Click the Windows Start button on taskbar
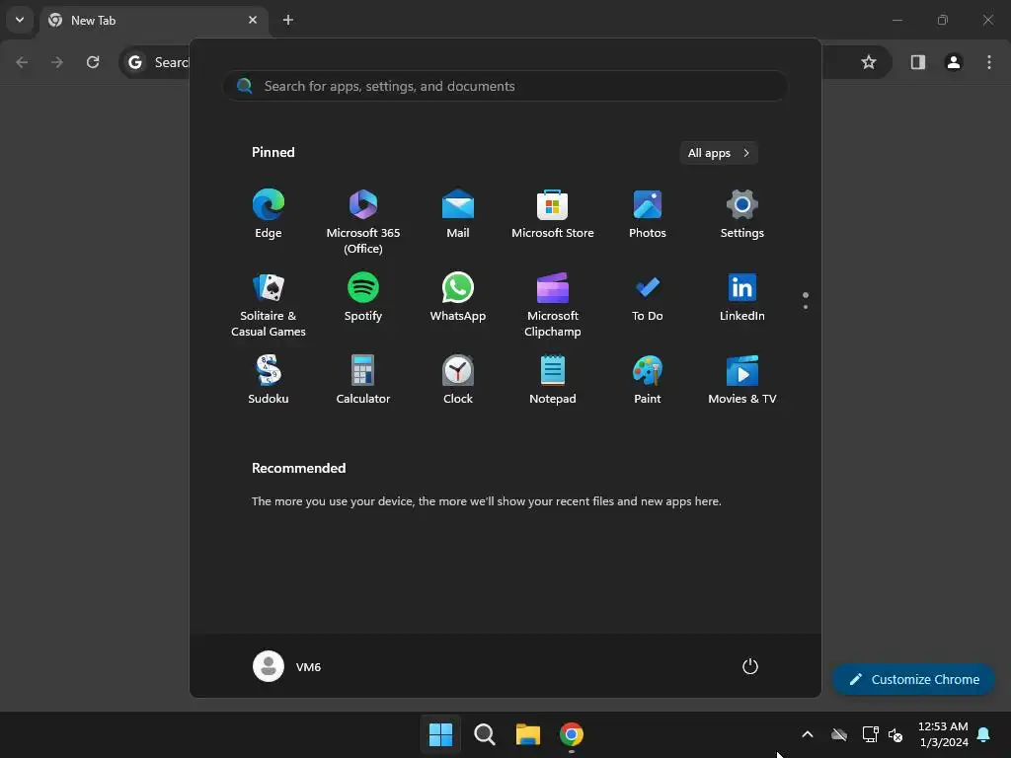The width and height of the screenshot is (1011, 758). tap(441, 734)
